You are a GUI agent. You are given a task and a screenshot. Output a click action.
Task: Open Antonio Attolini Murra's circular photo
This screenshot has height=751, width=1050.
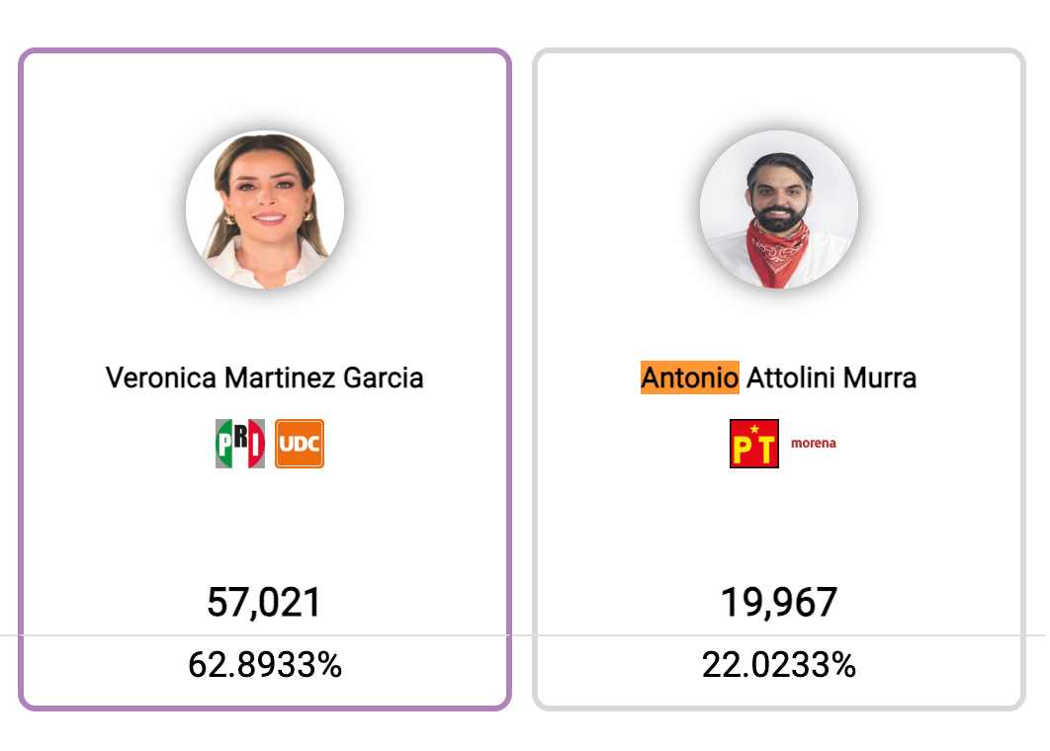[779, 209]
